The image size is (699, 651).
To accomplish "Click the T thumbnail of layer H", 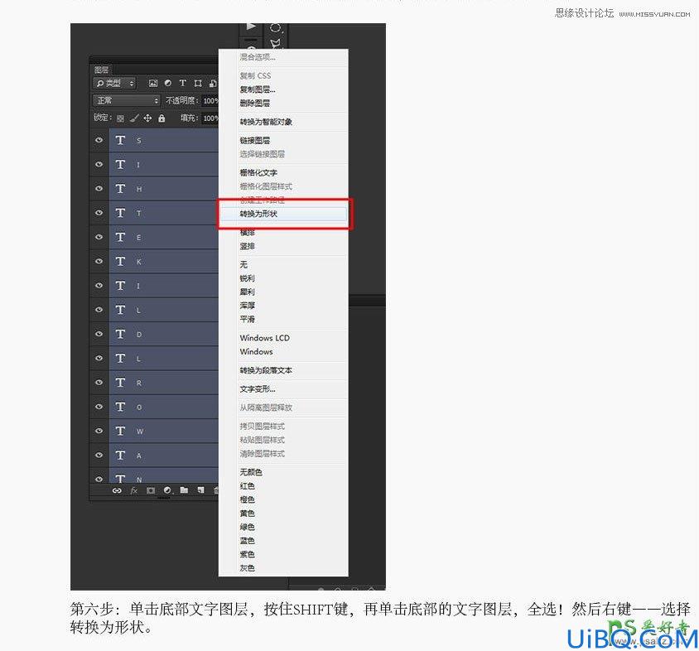I will [x=120, y=189].
